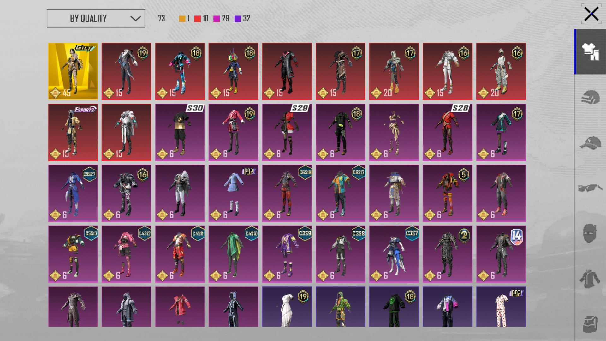Select the gold GILT outfit worth 45
Screen dimensions: 606x341
tap(73, 71)
